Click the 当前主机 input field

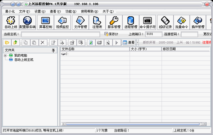pos(60,34)
